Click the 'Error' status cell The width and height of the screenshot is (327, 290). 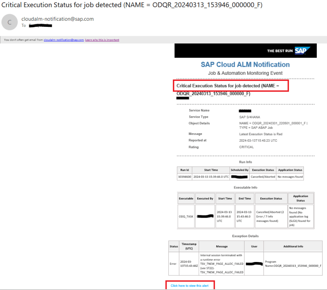coord(174,264)
